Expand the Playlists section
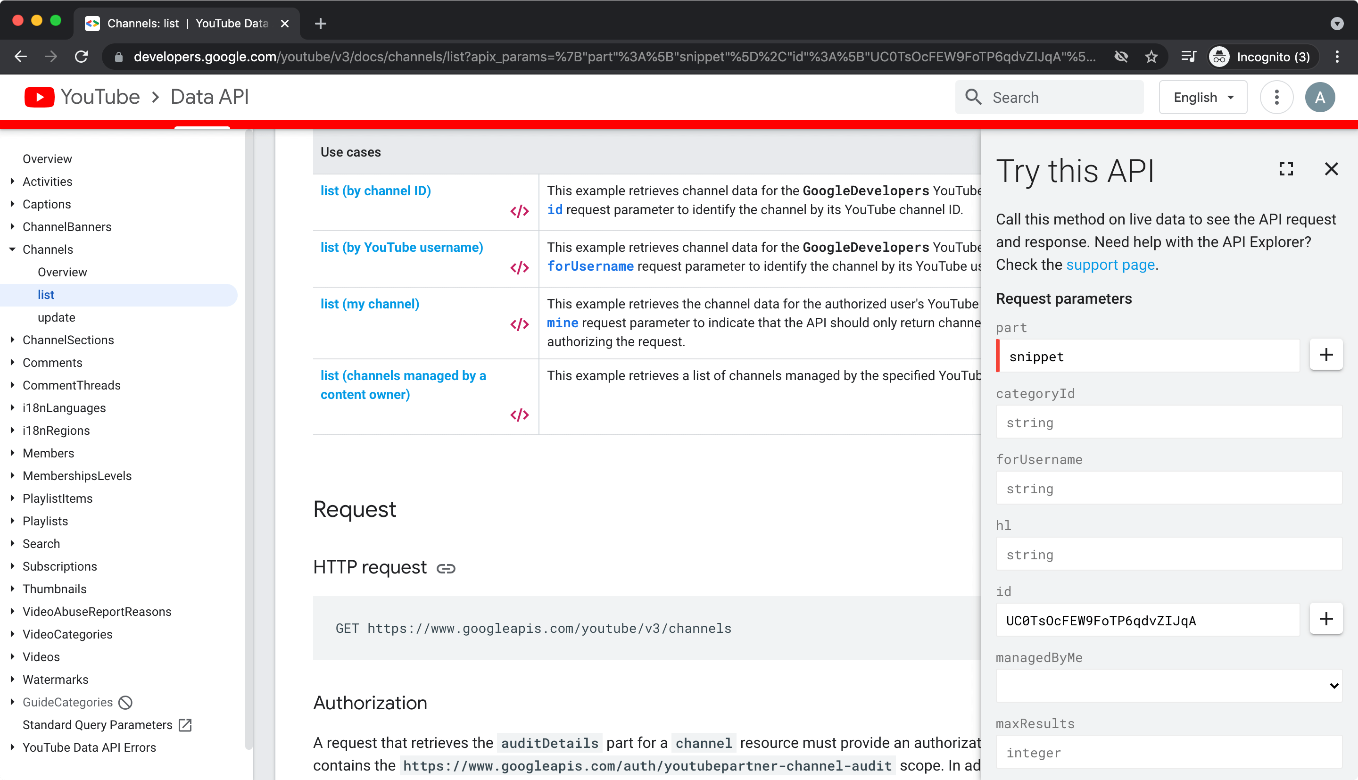The image size is (1358, 780). 12,521
